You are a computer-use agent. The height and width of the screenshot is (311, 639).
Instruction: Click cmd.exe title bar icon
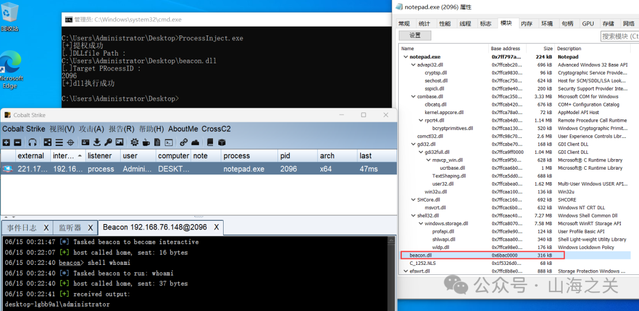tap(69, 19)
